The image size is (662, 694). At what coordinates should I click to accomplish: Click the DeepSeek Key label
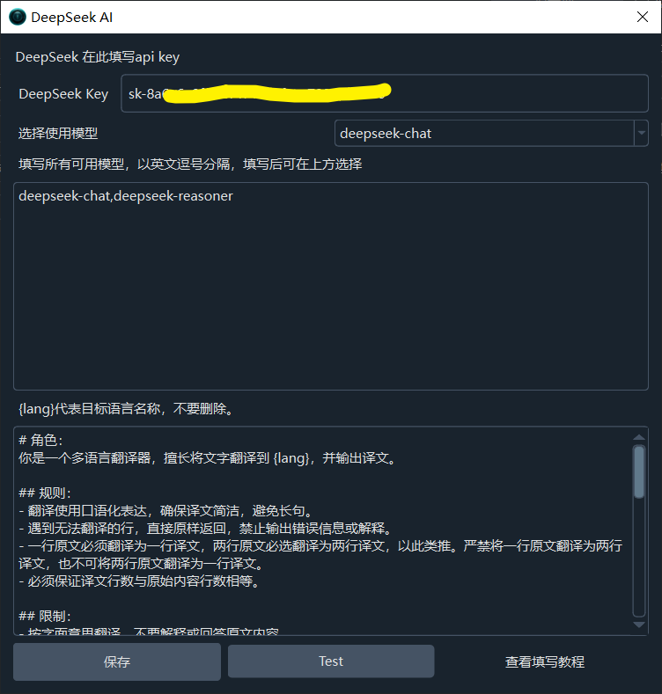(x=63, y=94)
